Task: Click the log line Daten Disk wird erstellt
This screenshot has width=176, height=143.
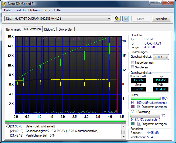Action: [40, 126]
